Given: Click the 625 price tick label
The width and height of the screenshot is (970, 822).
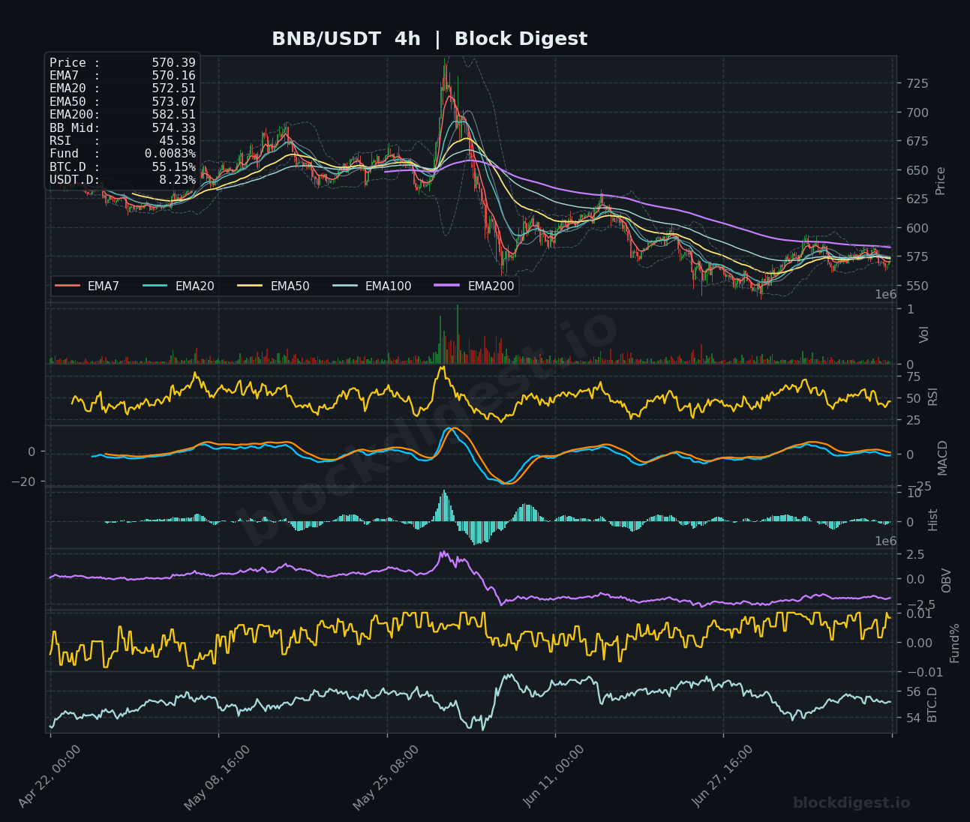Looking at the screenshot, I should [917, 199].
